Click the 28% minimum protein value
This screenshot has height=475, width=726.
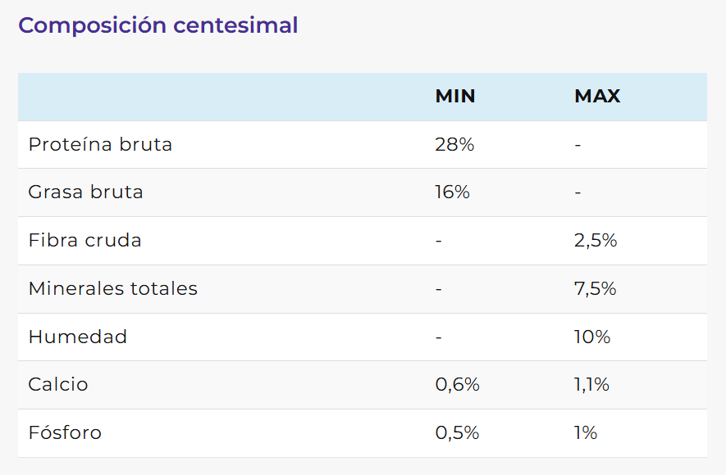[x=454, y=145]
